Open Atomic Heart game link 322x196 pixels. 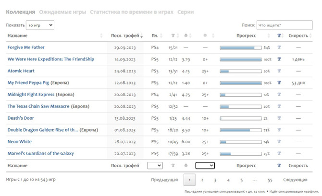pos(21,71)
